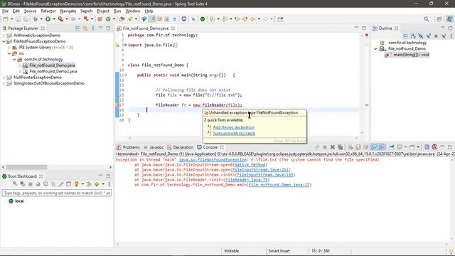Screen dimensions: 455x256
Task: Toggle Hide Non-Public Members green dot icon
Action: coord(436,36)
